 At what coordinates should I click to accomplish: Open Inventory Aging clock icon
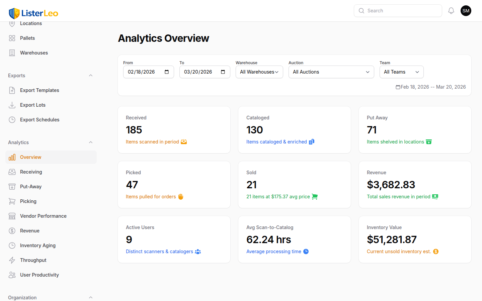[x=12, y=245]
